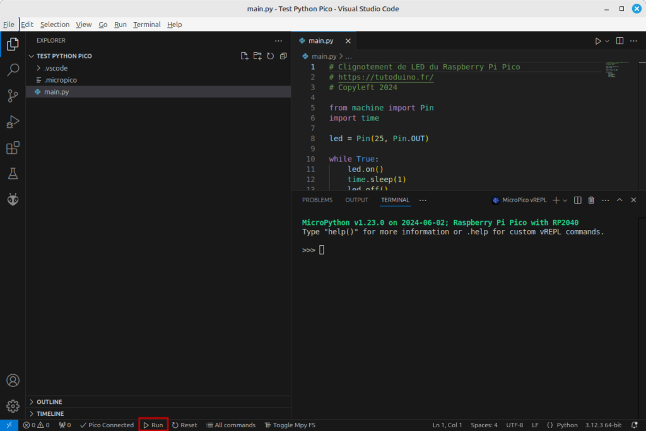Create a new file in explorer
Viewport: 646px width, 431px height.
click(244, 56)
